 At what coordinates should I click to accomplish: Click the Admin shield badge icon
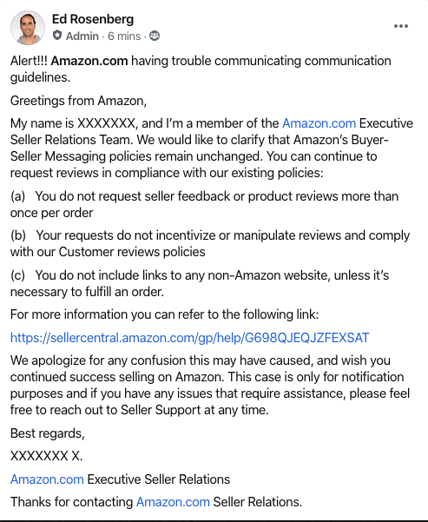[57, 36]
